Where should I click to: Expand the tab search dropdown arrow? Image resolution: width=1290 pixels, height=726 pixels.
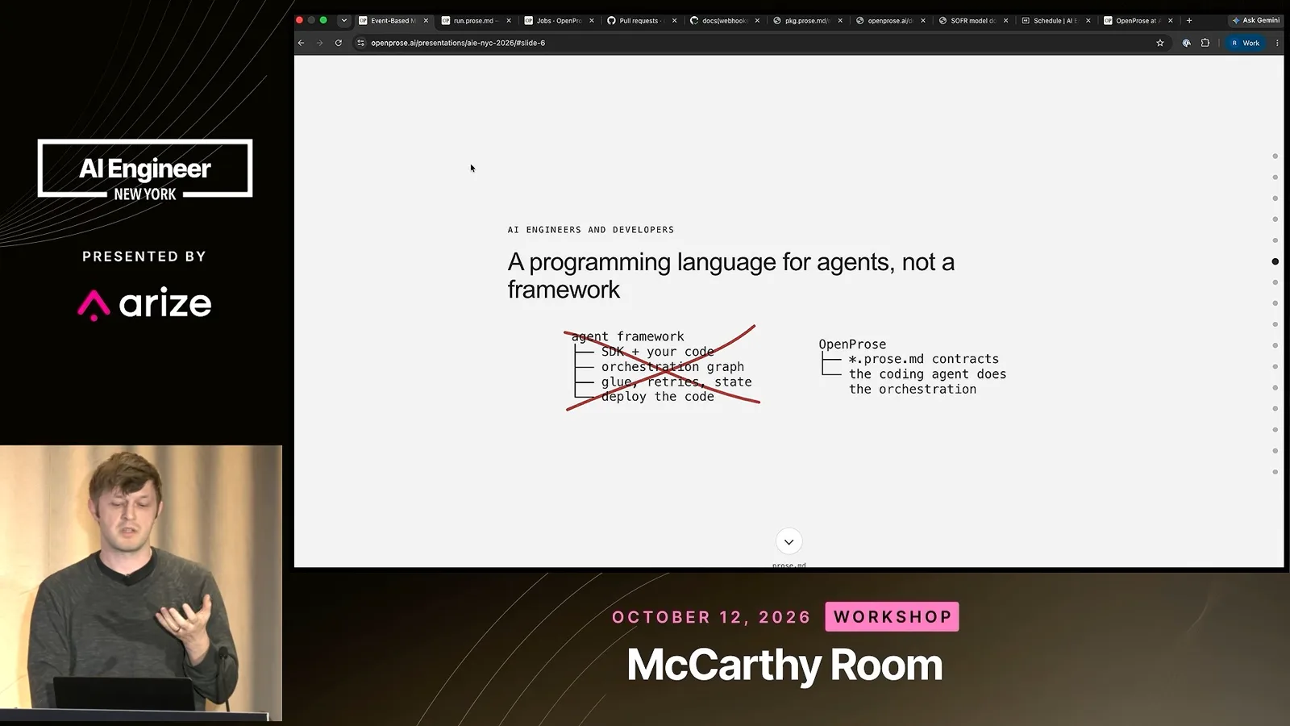344,20
